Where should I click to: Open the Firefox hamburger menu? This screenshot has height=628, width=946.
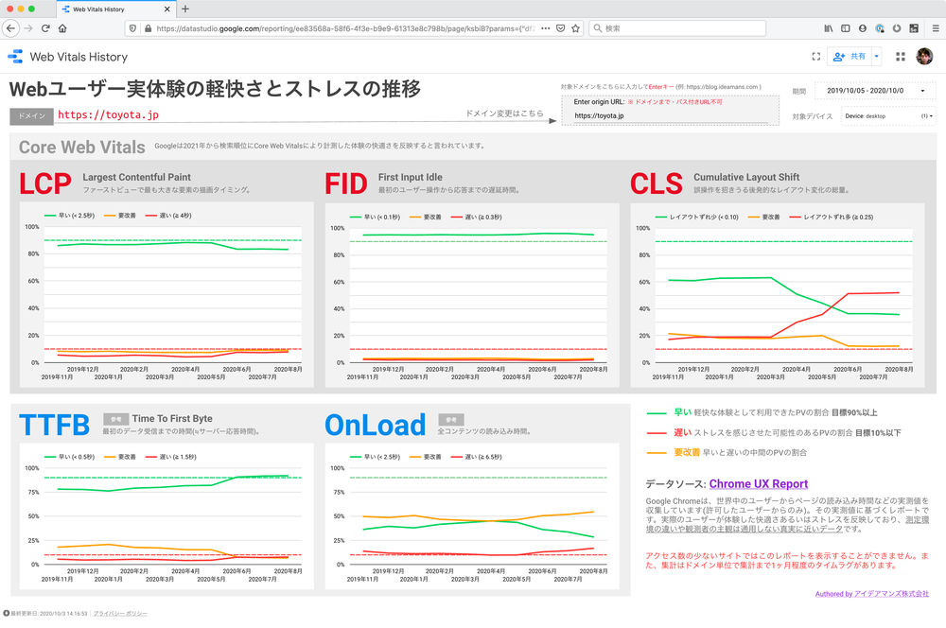(936, 28)
